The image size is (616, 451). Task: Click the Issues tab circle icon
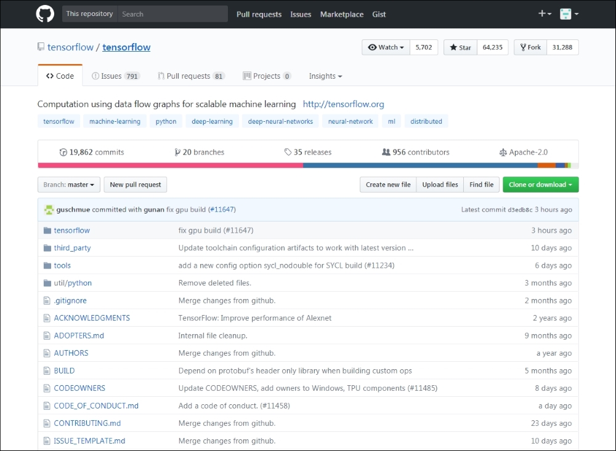95,76
